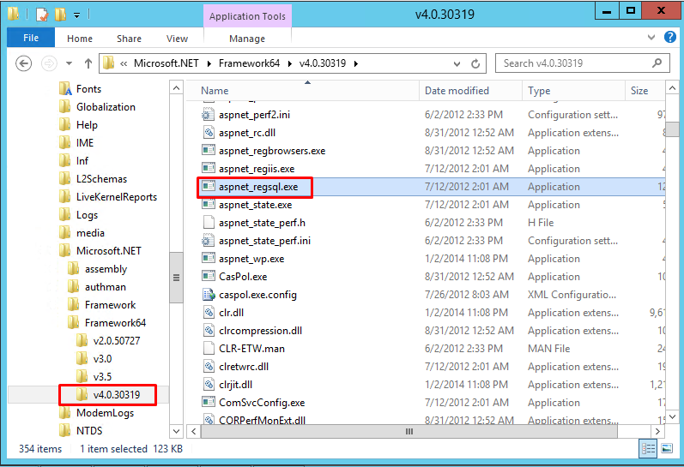684x467 pixels.
Task: Open the Manage tab under Application Tools
Action: click(x=247, y=39)
